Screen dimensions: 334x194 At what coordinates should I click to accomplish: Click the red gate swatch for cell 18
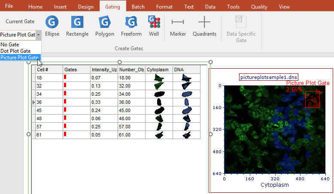coord(65,77)
